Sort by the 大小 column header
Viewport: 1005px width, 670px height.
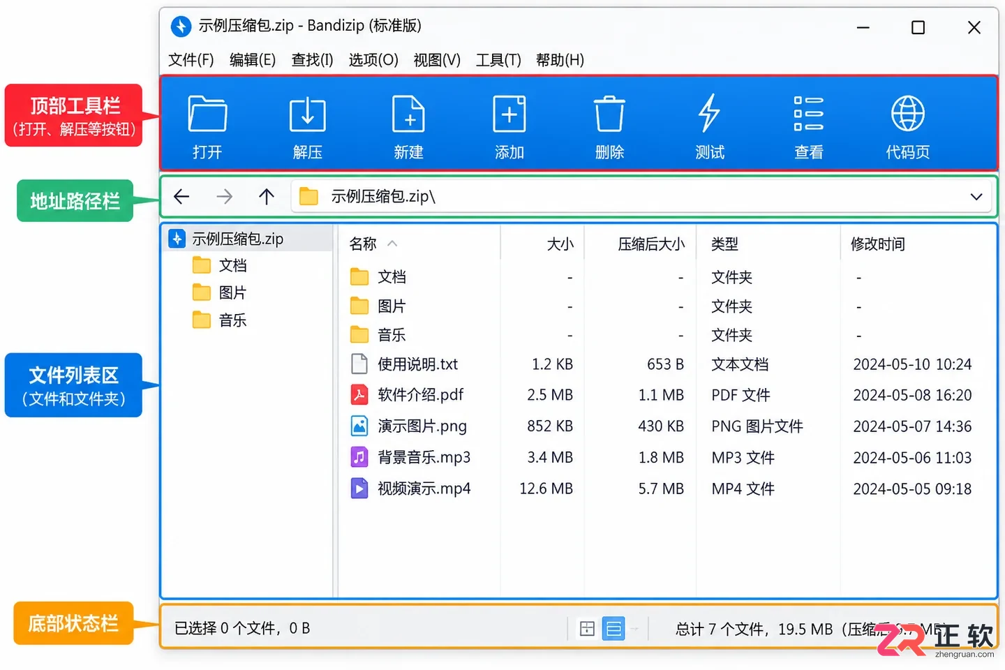point(560,244)
